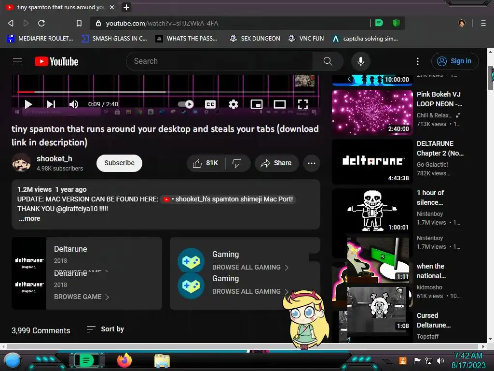Open Pink Bokeh VJ LOOP video thumbnail
Screen dimensions: 494x371
372,112
